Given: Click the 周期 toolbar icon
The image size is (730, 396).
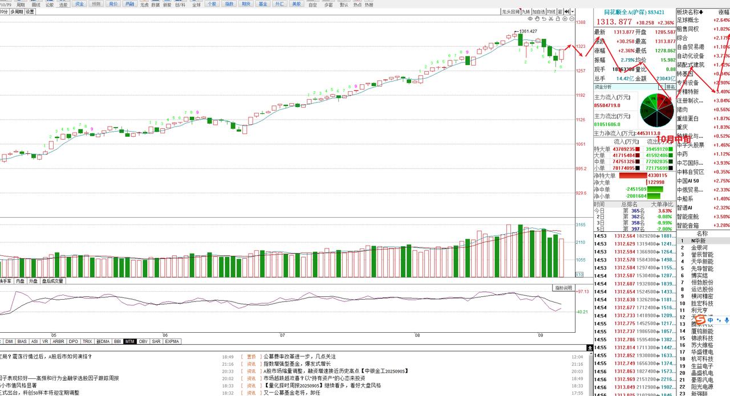Looking at the screenshot, I should coord(21,5).
